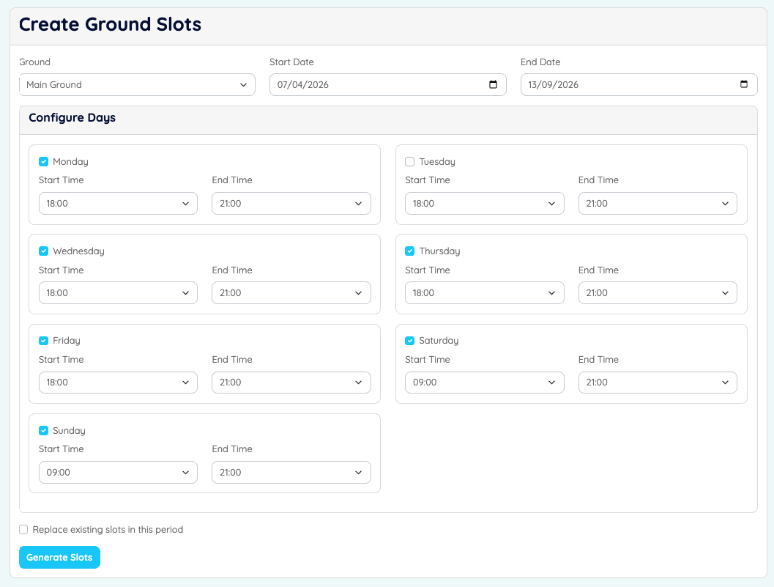Toggle the Sunday checkbox off
The width and height of the screenshot is (774, 587).
[x=43, y=430]
